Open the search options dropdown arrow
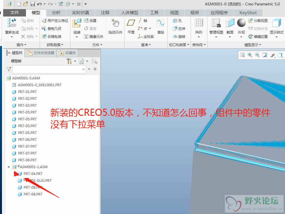The width and height of the screenshot is (285, 214). [89, 69]
